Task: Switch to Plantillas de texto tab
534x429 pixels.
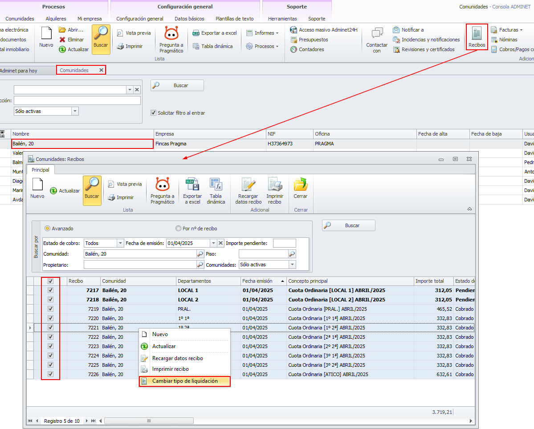Action: pos(234,19)
